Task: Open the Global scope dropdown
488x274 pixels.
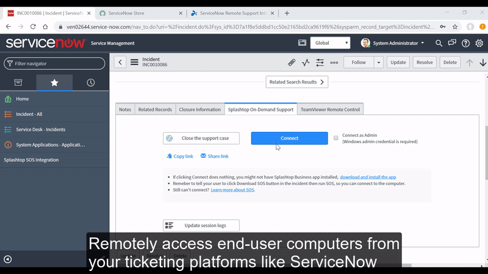Action: pos(330,43)
